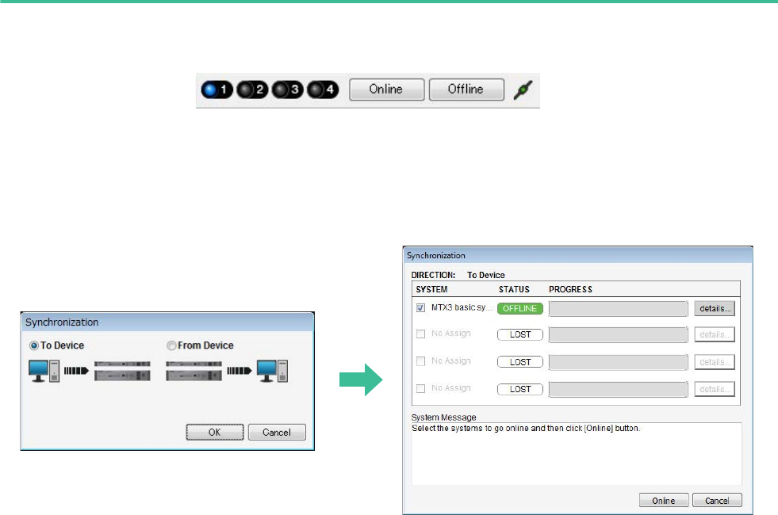The height and width of the screenshot is (515, 778).
Task: Click the SYSTEM column header
Action: click(431, 289)
